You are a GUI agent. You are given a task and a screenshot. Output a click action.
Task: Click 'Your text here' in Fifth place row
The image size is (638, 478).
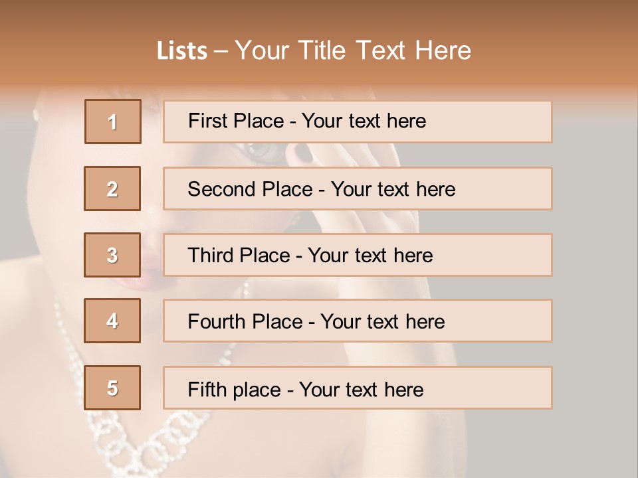(362, 389)
